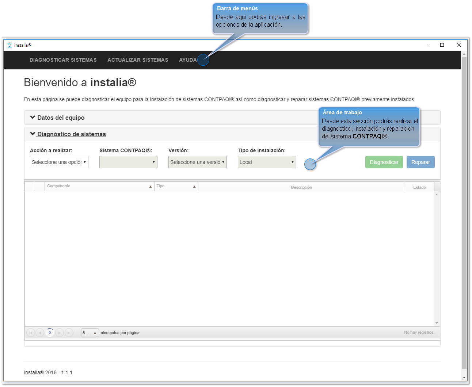Open the AYUDA menu
472x387 pixels.
pyautogui.click(x=188, y=60)
